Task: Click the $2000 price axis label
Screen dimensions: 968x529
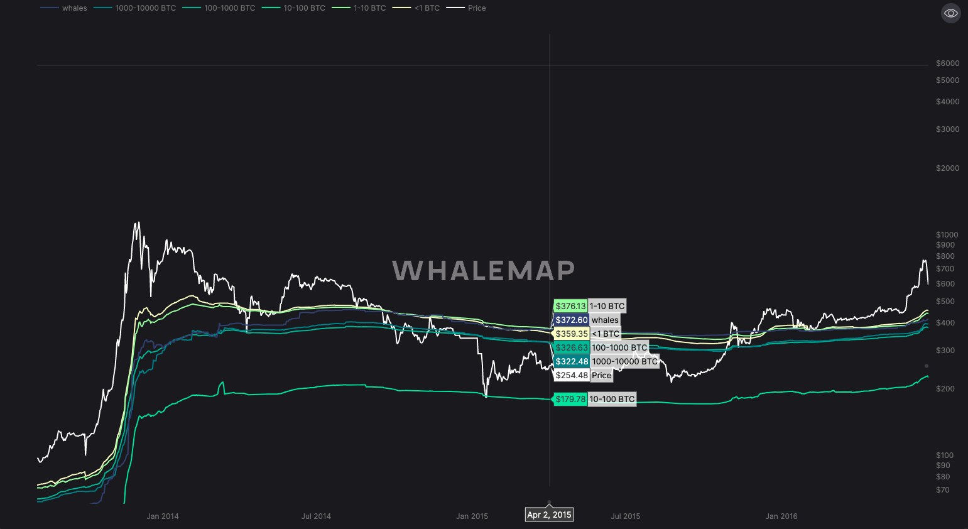Action: pos(948,168)
